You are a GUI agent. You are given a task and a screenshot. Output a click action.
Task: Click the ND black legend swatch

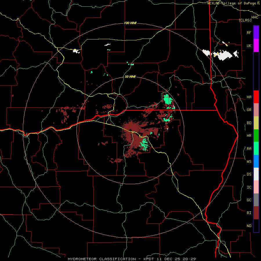pyautogui.click(x=256, y=226)
